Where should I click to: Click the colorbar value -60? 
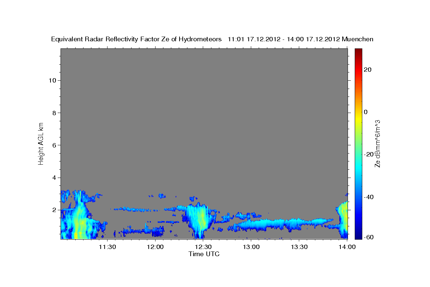point(368,237)
